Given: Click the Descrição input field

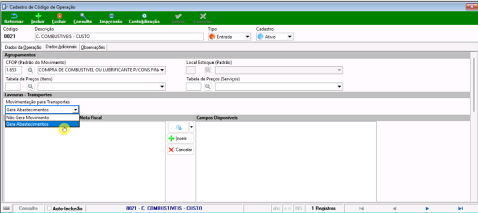Looking at the screenshot, I should pos(119,37).
